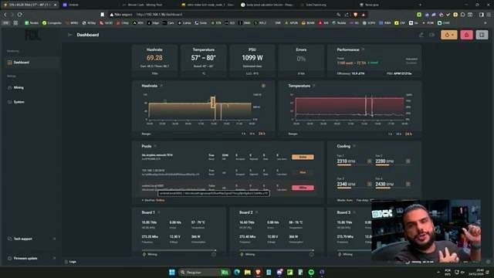Click Fan 4 icon next to 2430 RPM
Viewport: 494px width, 278px height.
tap(408, 184)
